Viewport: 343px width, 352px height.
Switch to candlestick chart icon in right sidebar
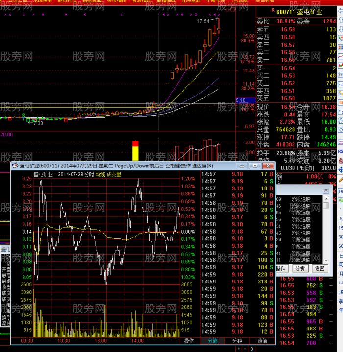coord(341,66)
